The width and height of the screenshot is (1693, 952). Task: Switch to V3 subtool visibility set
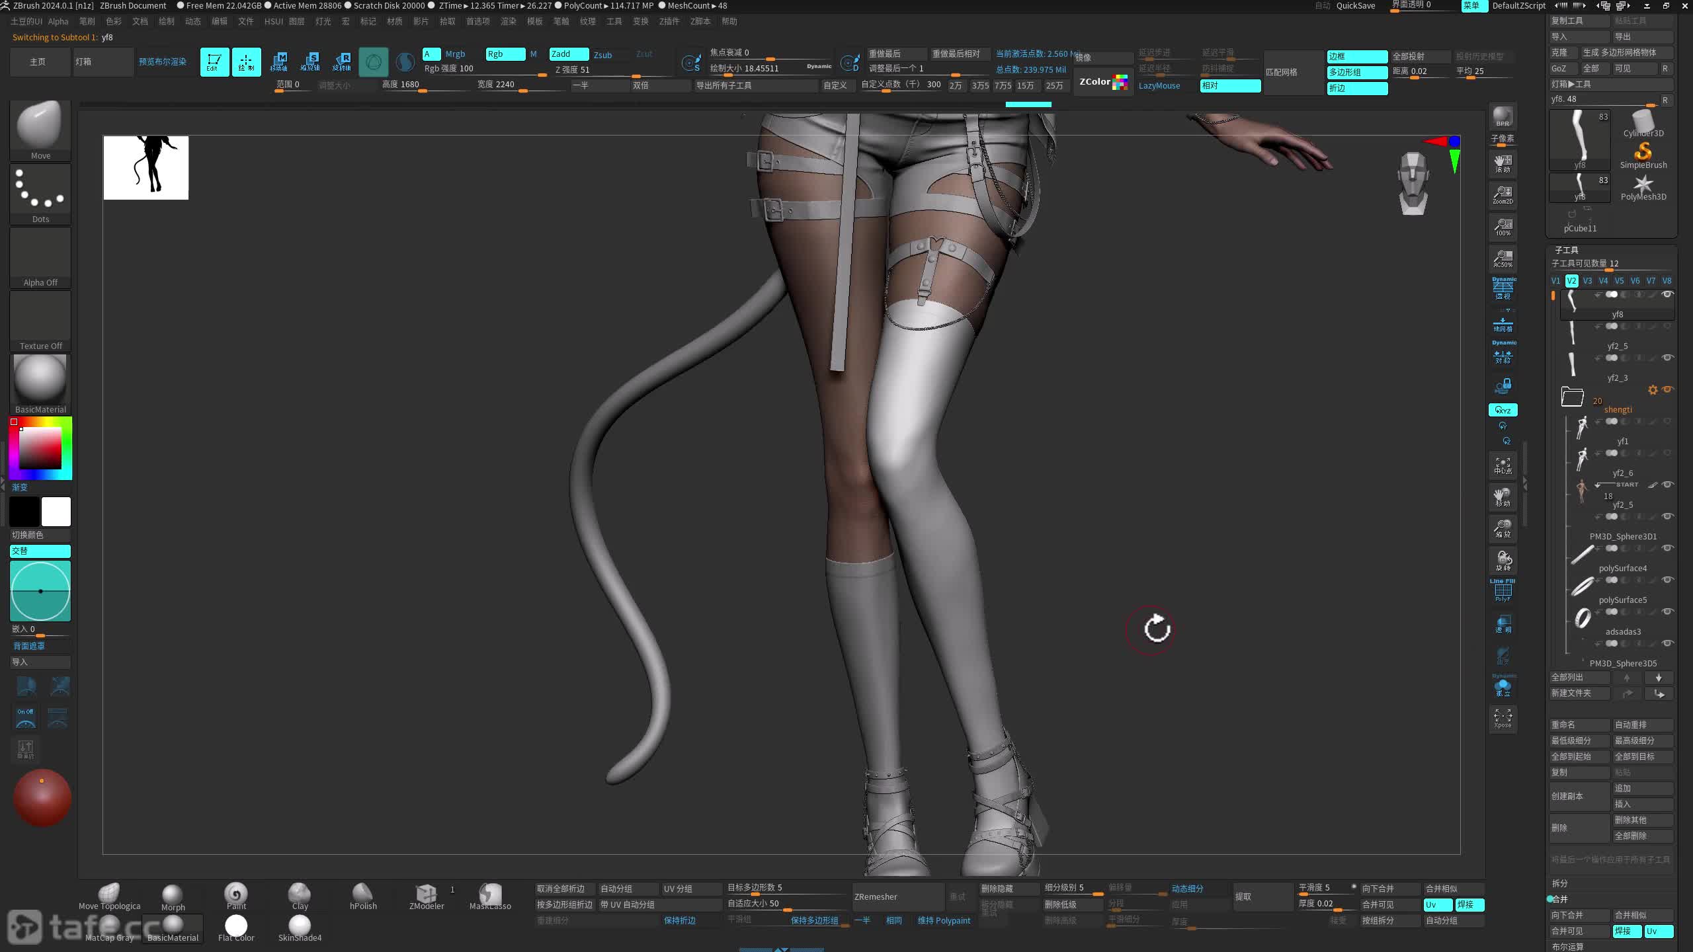(1587, 281)
